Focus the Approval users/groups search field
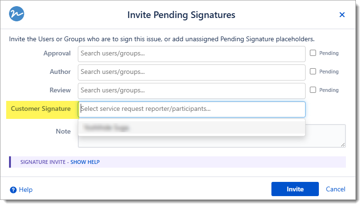 (191, 54)
